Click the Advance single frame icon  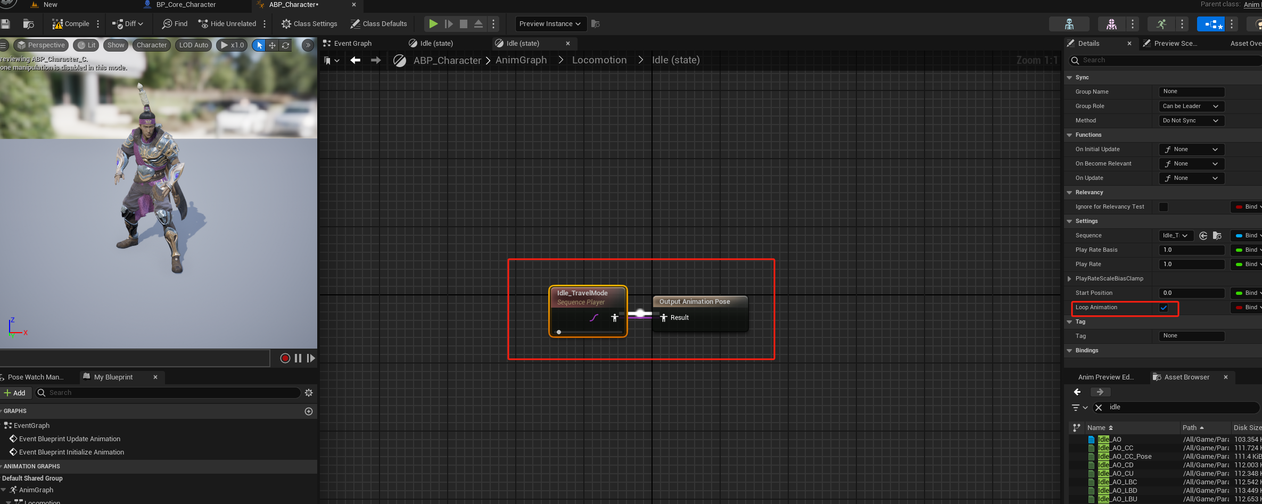coord(449,24)
